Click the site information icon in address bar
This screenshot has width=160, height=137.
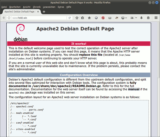pyautogui.click(x=9, y=18)
